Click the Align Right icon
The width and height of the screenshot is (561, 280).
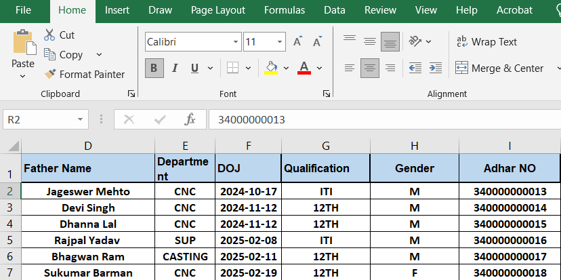390,68
